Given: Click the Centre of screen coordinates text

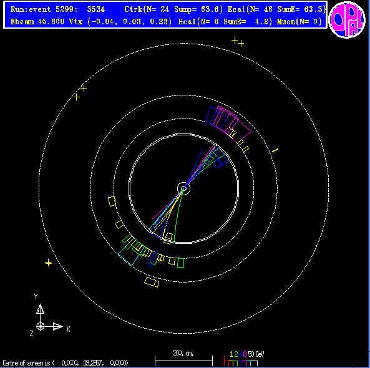Looking at the screenshot, I should point(66,362).
